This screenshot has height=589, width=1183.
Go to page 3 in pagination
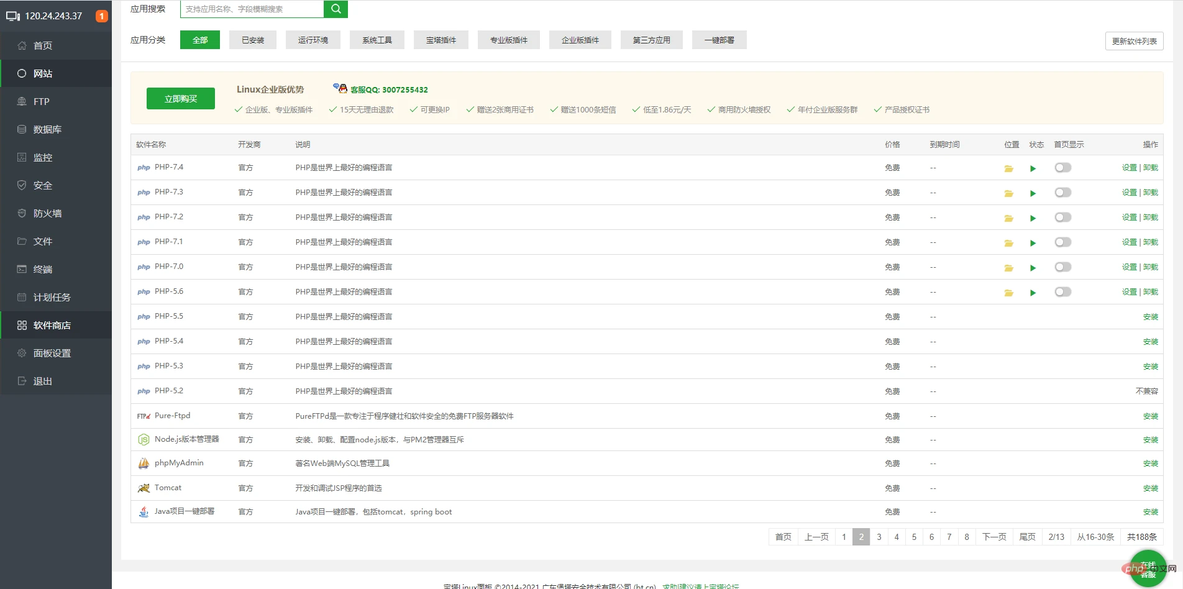(x=879, y=537)
